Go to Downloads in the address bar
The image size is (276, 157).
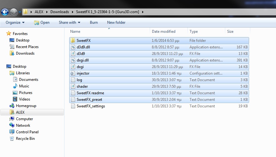(x=60, y=12)
